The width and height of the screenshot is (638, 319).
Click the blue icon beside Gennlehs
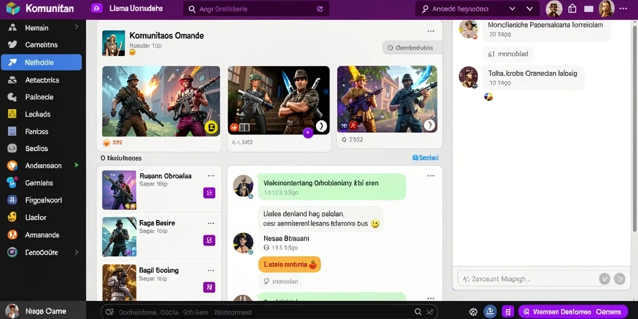(12, 183)
